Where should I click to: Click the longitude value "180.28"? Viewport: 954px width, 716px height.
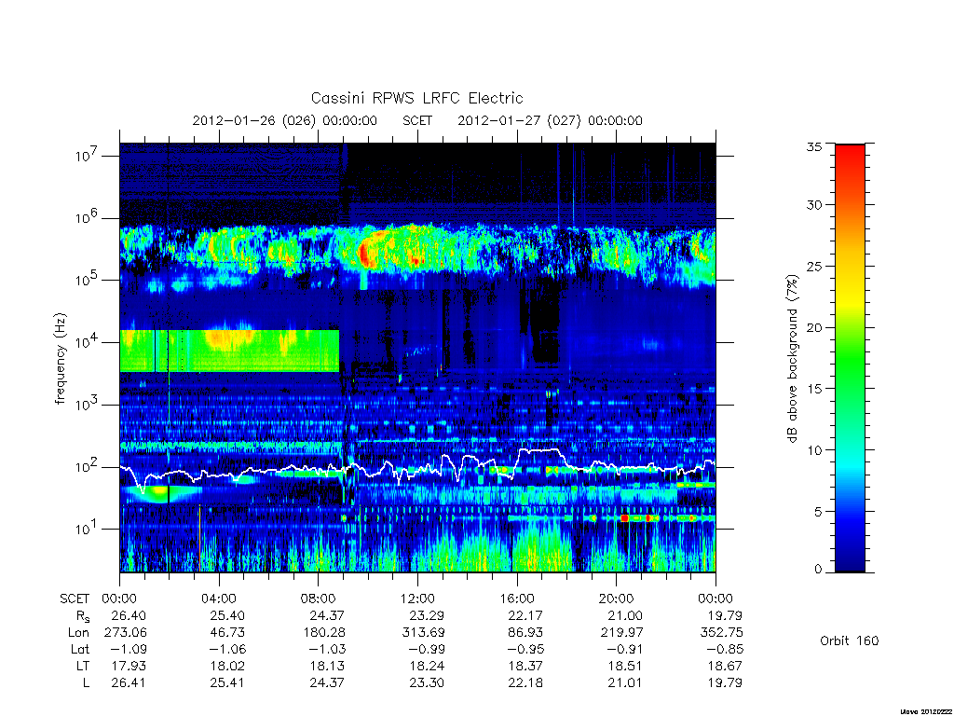click(x=324, y=633)
